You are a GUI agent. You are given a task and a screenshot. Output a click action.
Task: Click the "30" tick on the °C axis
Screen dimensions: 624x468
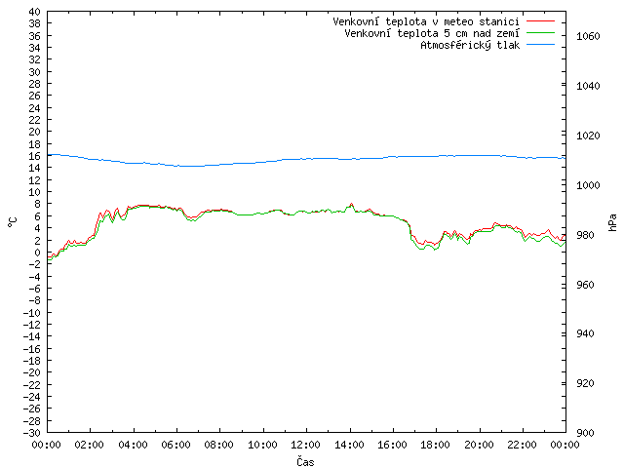point(35,72)
